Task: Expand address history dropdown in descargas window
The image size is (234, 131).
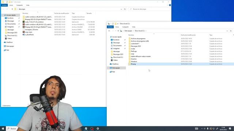Action: (x=121, y=9)
